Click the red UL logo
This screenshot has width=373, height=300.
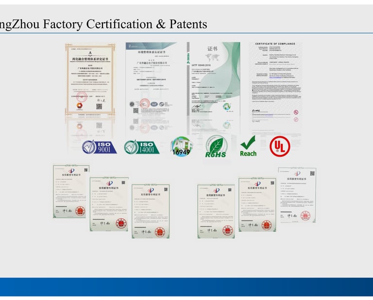pos(280,146)
